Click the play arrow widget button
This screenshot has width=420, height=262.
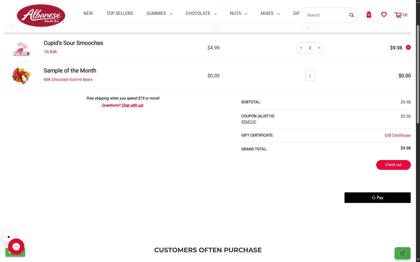point(9,237)
